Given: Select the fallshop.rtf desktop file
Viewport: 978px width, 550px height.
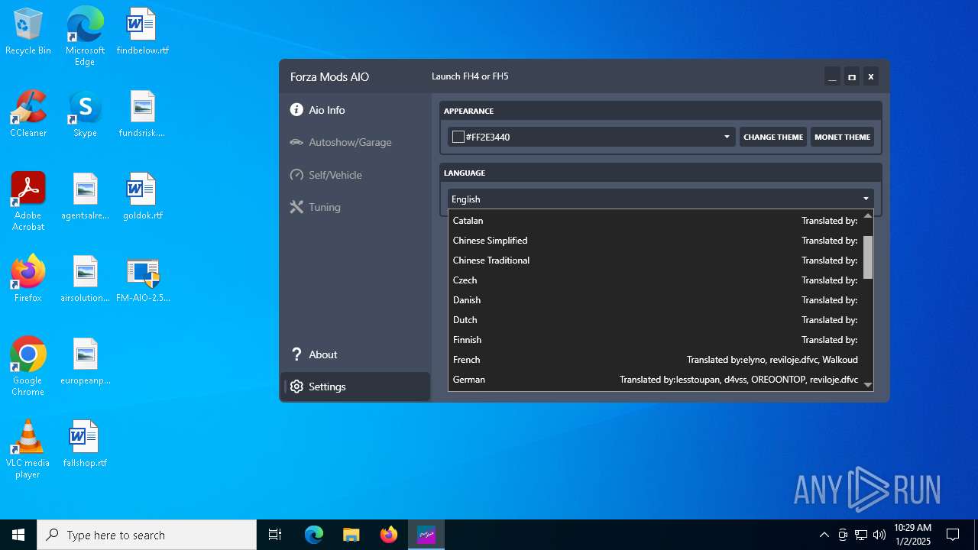Looking at the screenshot, I should (x=85, y=445).
